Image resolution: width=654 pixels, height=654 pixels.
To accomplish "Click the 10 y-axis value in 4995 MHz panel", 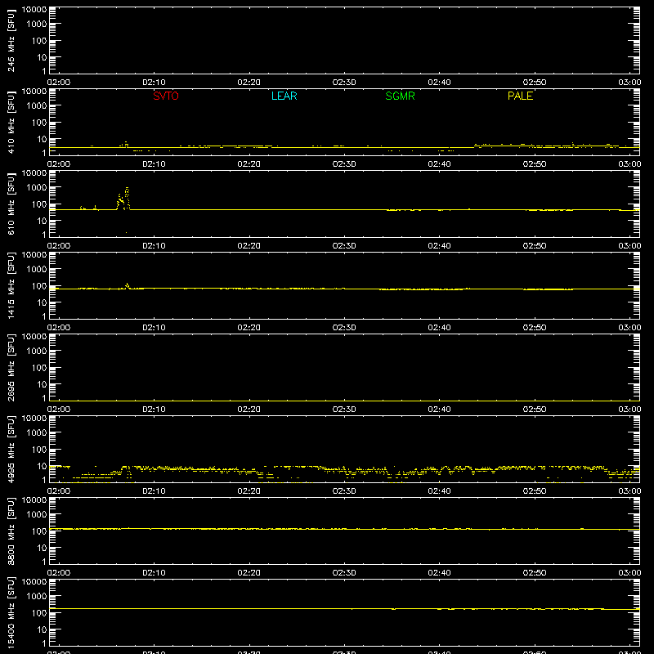I will point(42,466).
